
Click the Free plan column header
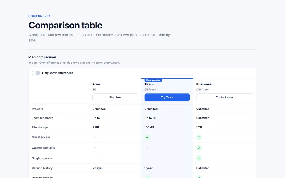(x=96, y=84)
